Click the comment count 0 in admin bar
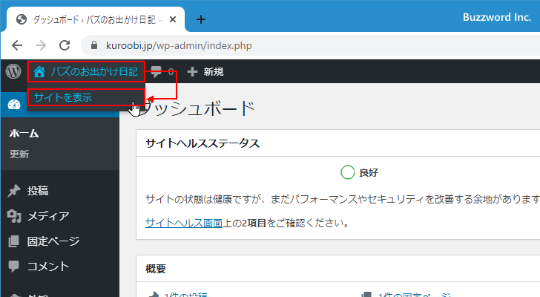The height and width of the screenshot is (297, 540). click(x=171, y=72)
